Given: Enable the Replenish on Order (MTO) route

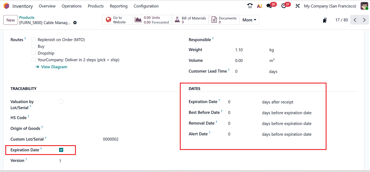Looking at the screenshot, I should pyautogui.click(x=33, y=40).
